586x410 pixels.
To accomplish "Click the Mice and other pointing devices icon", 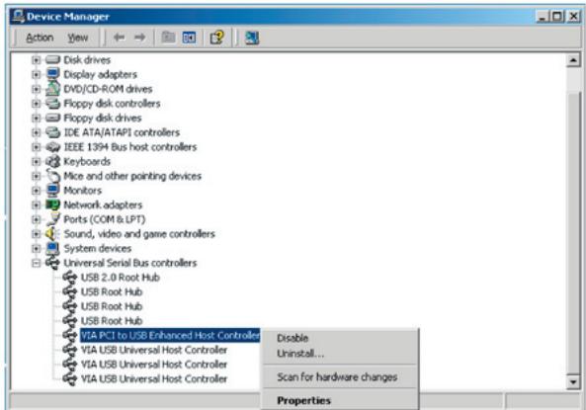I will click(52, 176).
